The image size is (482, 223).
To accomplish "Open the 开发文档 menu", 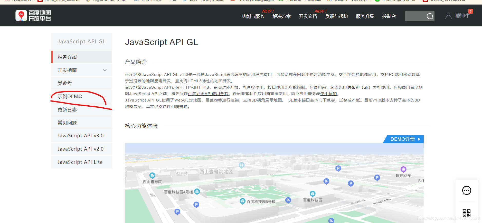I will coord(308,16).
